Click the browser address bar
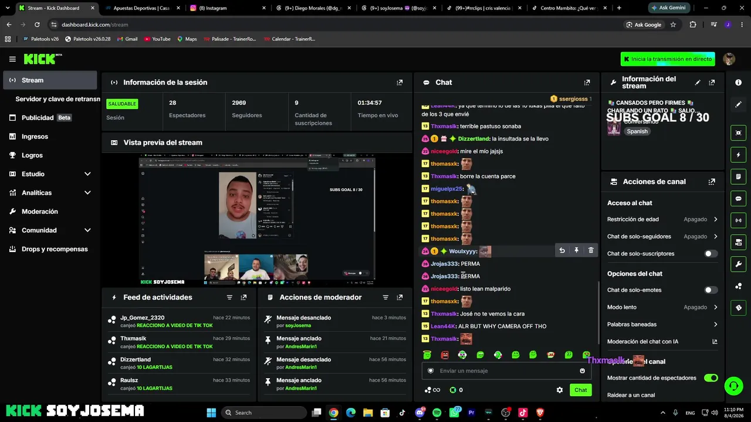 [x=334, y=25]
